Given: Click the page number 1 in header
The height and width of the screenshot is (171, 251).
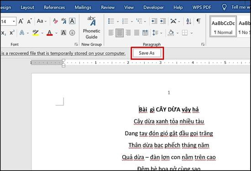Looking at the screenshot, I should coord(169,93).
